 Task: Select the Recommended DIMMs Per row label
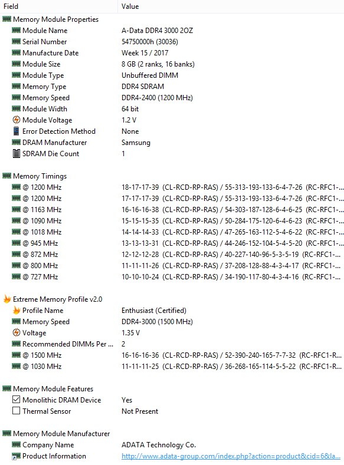tap(68, 344)
